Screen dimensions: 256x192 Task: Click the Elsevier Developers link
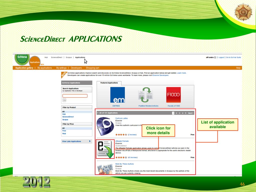(x=160, y=75)
